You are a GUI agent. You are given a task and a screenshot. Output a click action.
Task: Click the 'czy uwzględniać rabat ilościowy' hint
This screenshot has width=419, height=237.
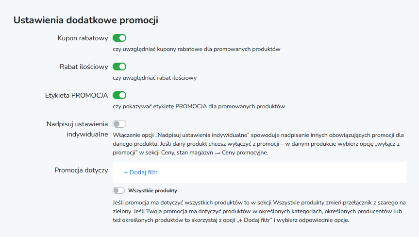(155, 78)
